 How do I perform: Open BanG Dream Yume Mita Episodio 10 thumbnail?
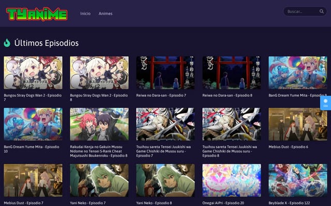click(x=33, y=124)
